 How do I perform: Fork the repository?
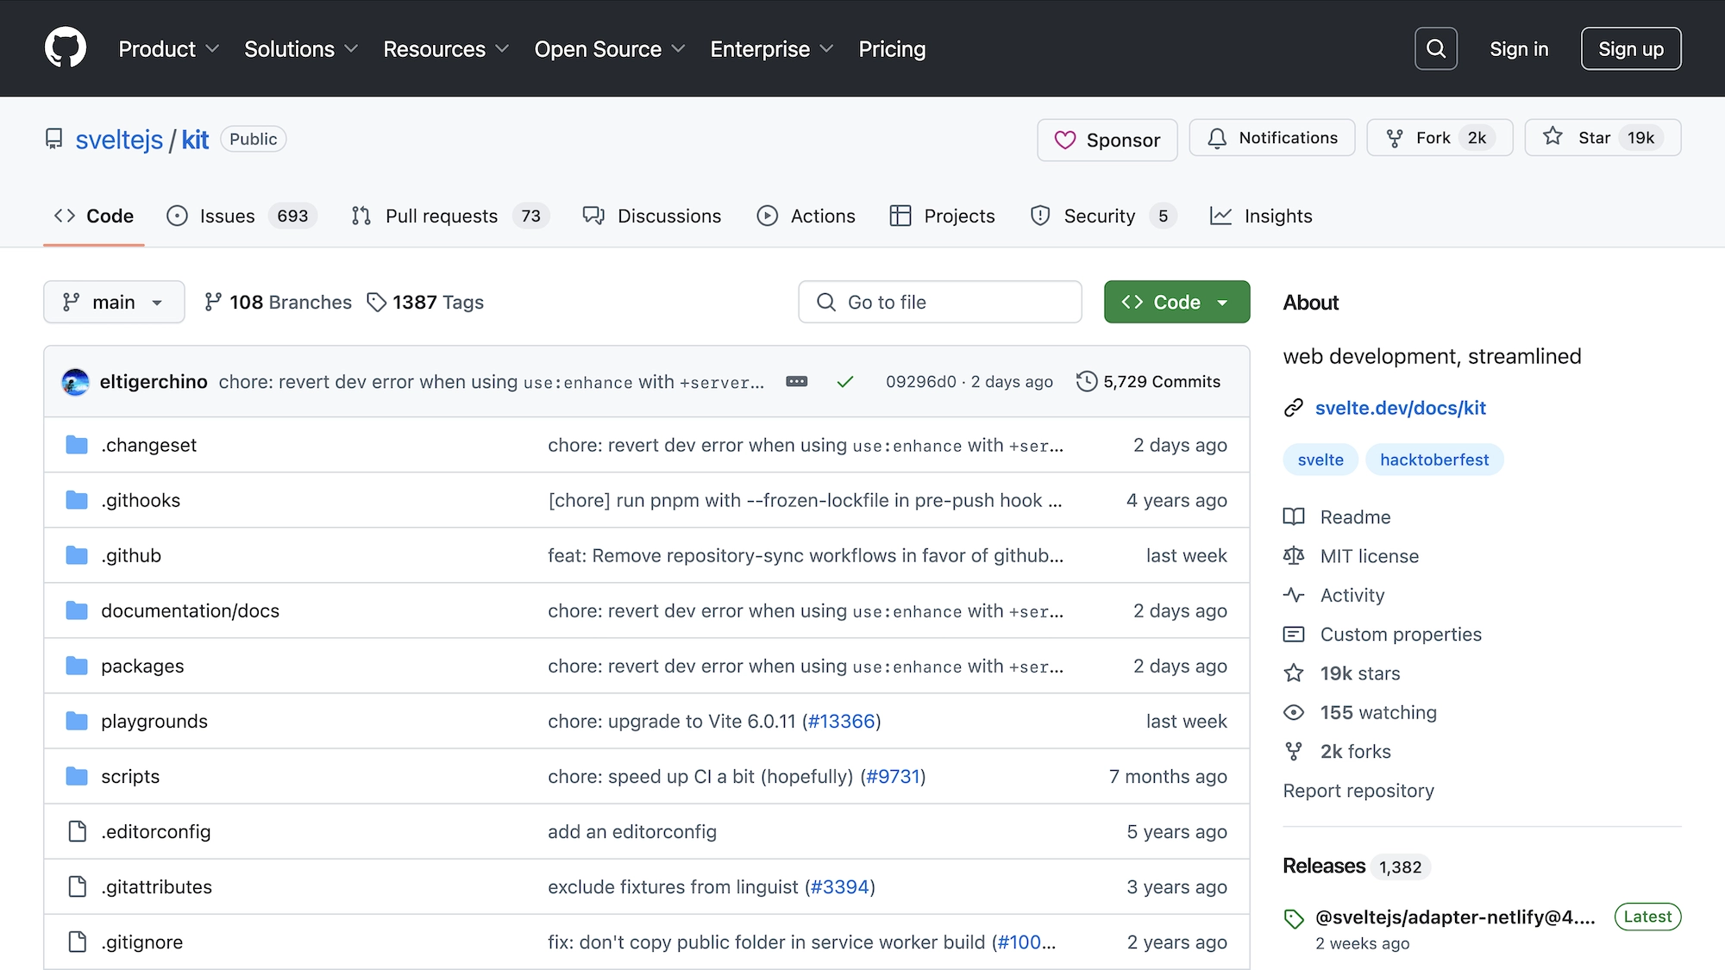[1440, 138]
